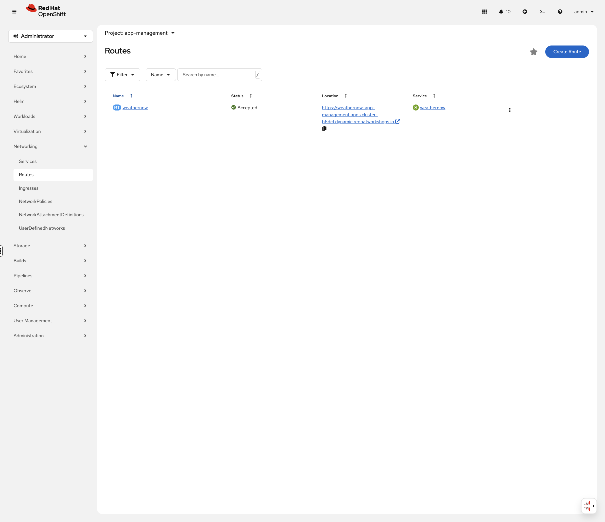The image size is (605, 522).
Task: Add Routes page to favorites star
Action: pyautogui.click(x=533, y=52)
